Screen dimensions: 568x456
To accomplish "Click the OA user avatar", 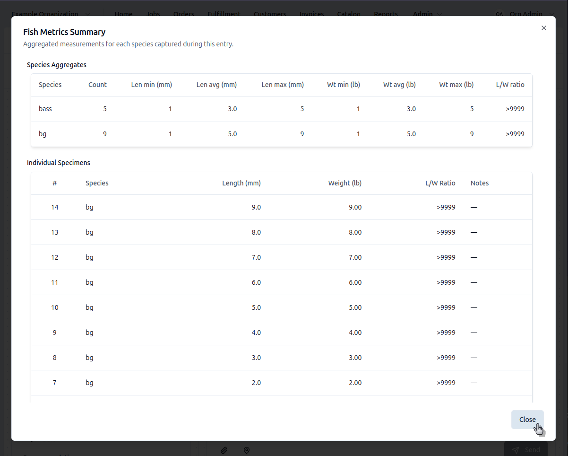I will [499, 14].
